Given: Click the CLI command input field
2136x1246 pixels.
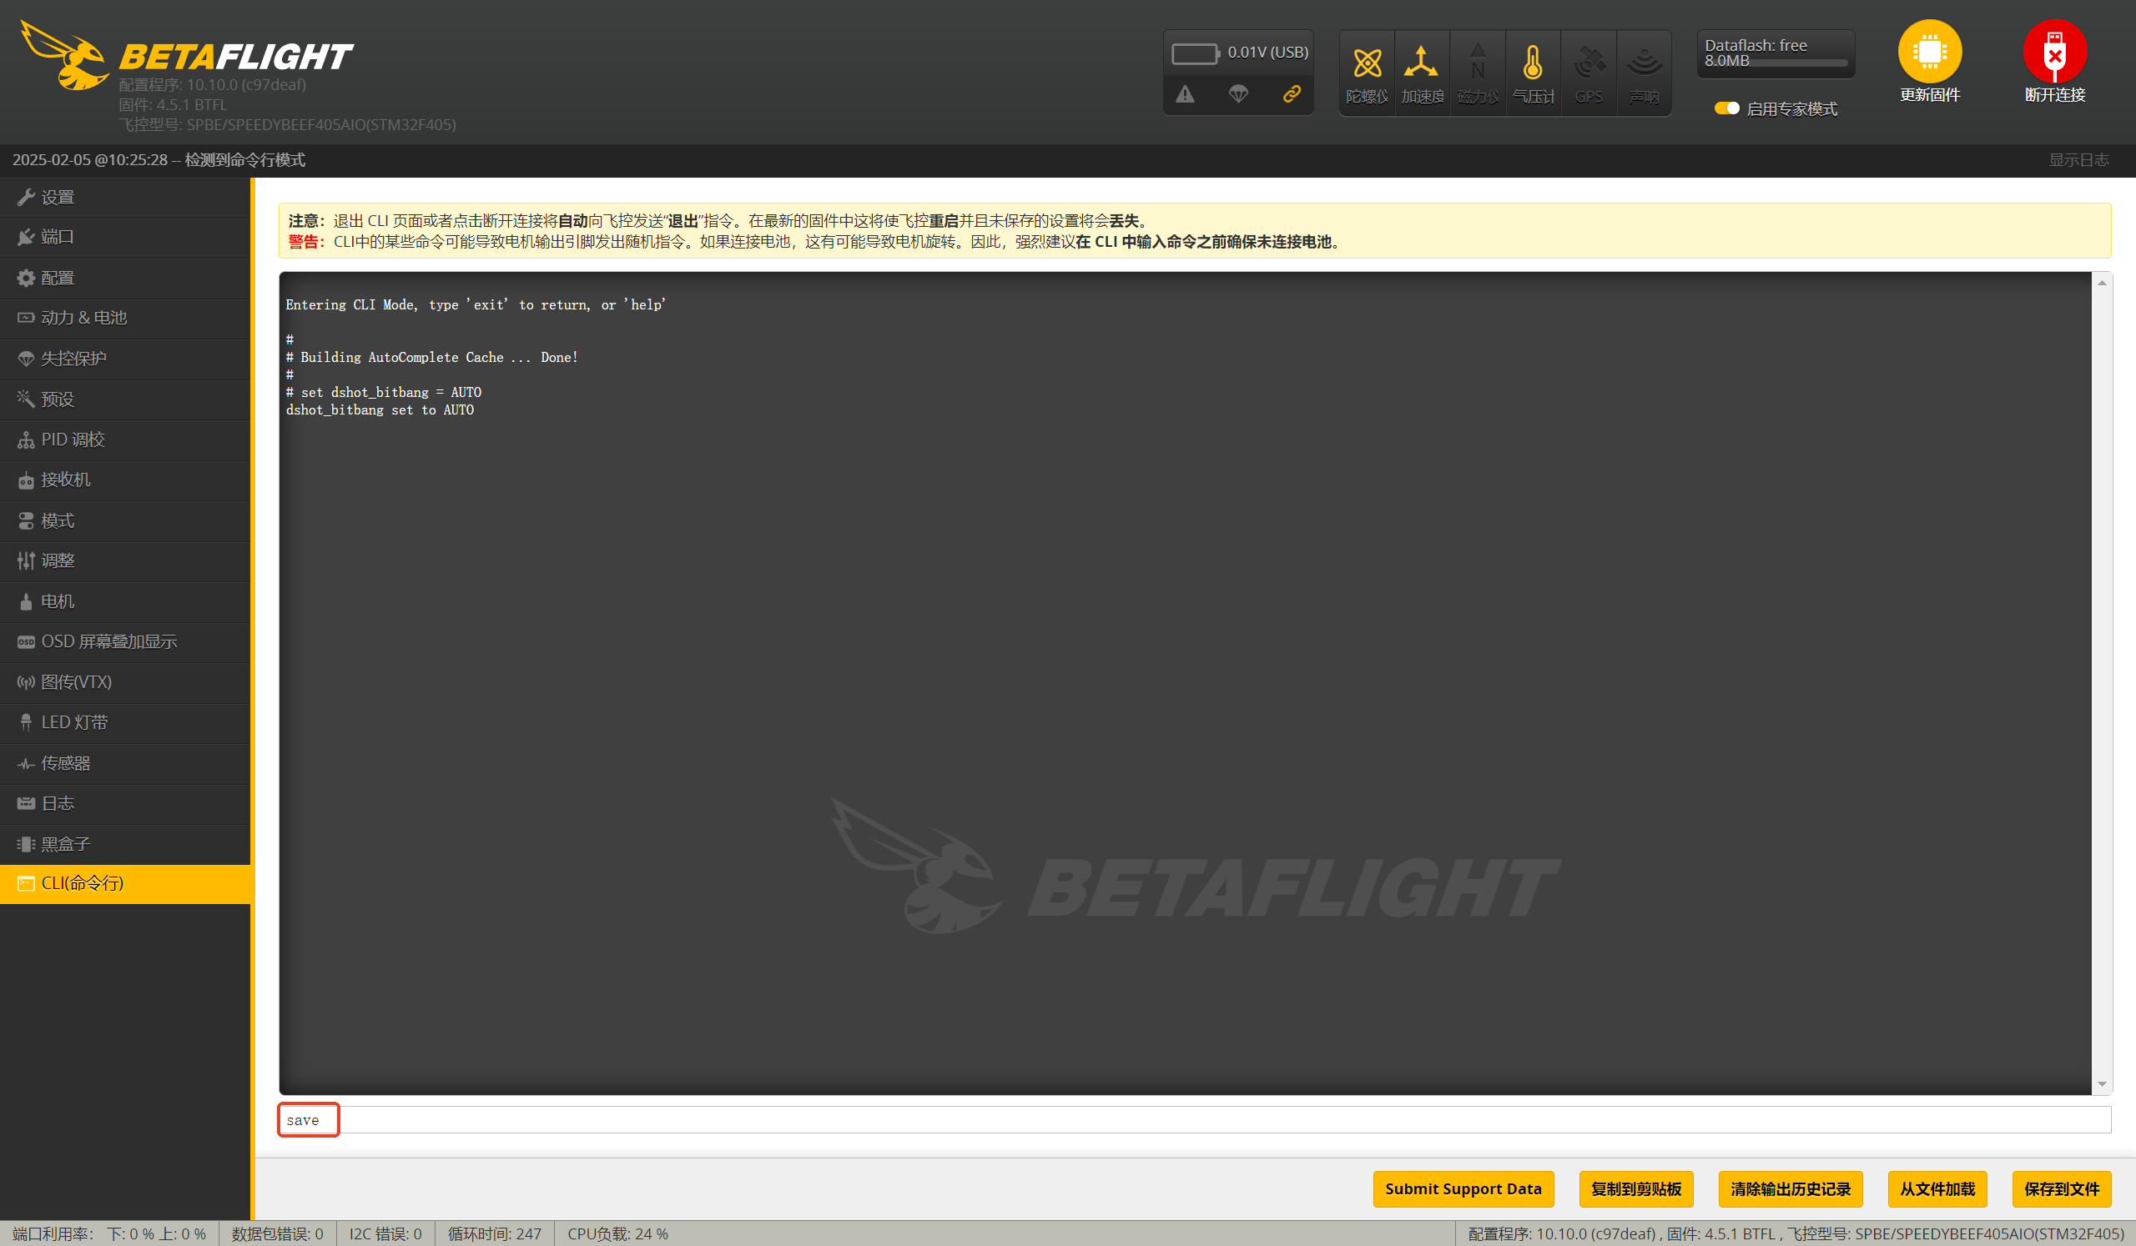Looking at the screenshot, I should pyautogui.click(x=1194, y=1120).
